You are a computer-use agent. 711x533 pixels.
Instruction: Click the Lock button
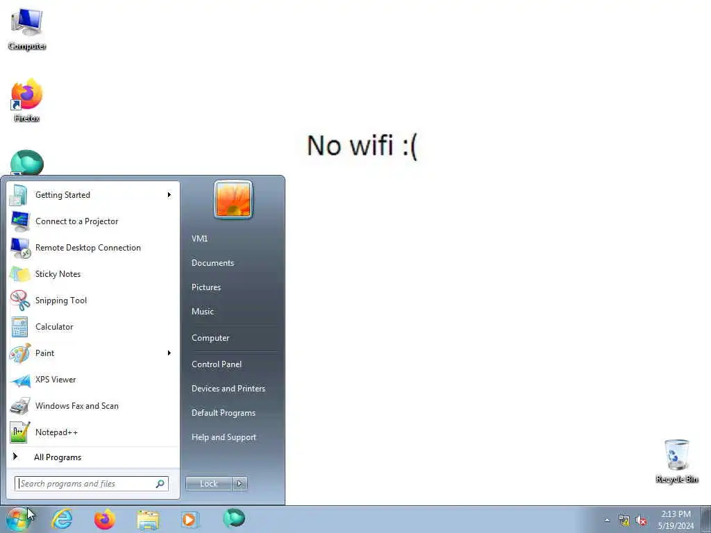click(208, 484)
